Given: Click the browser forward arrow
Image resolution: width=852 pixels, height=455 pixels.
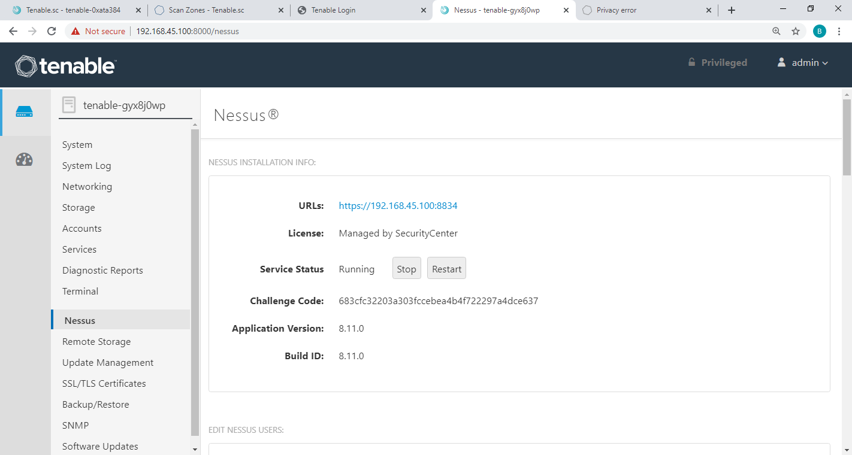Looking at the screenshot, I should tap(32, 31).
